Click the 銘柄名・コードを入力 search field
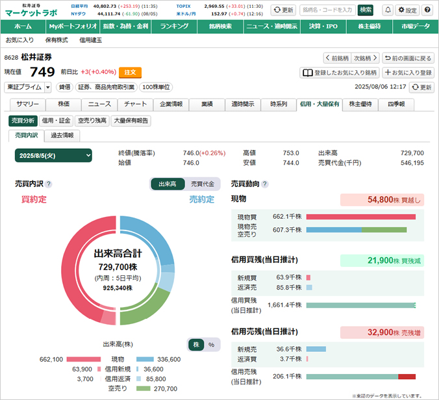 coord(327,10)
